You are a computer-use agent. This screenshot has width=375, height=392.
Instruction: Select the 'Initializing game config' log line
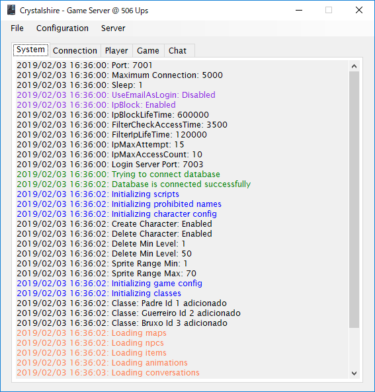coord(109,284)
